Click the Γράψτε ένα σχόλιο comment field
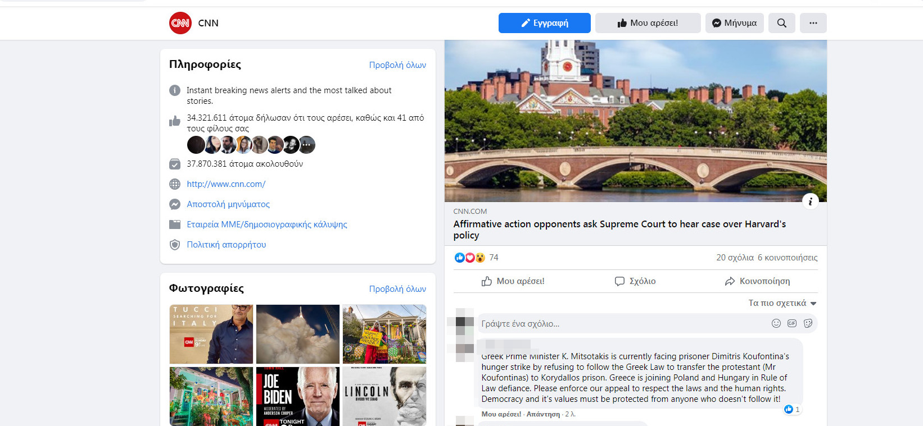The height and width of the screenshot is (426, 923). click(x=646, y=324)
